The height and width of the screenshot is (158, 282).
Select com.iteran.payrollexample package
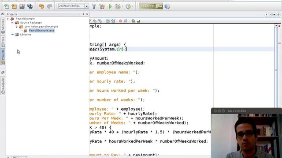click(41, 26)
